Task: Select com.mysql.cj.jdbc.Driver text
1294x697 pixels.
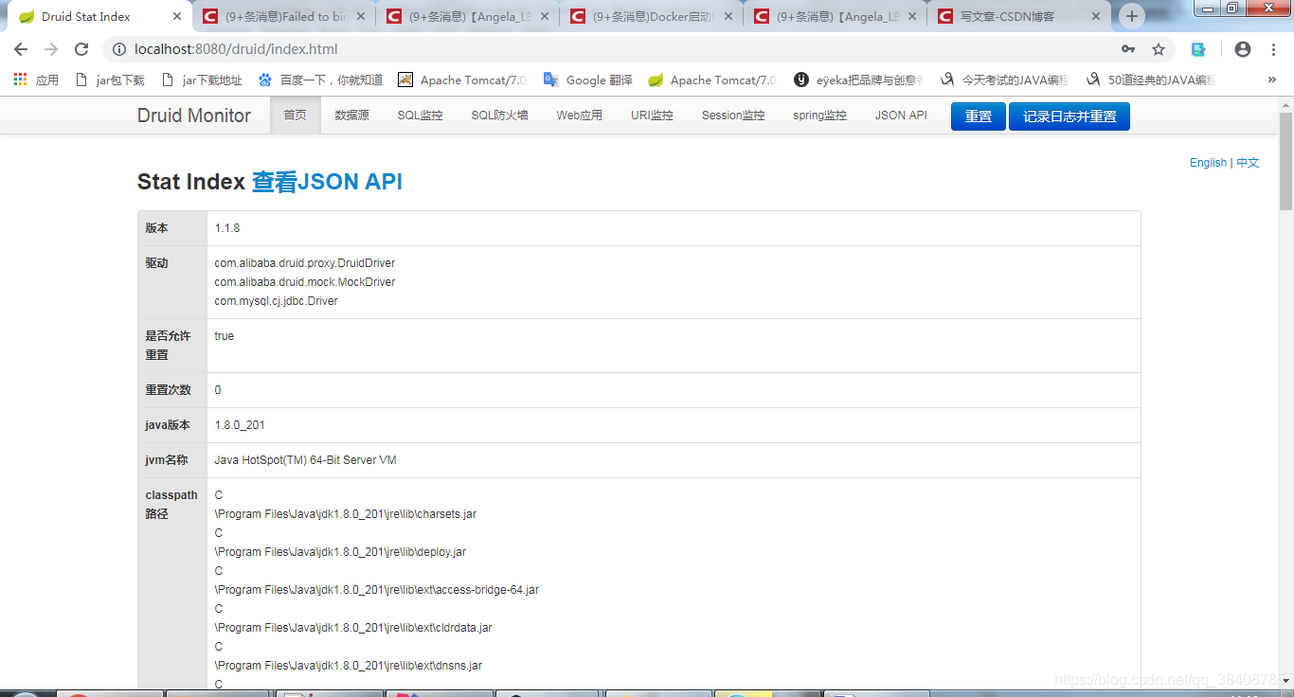Action: coord(277,301)
